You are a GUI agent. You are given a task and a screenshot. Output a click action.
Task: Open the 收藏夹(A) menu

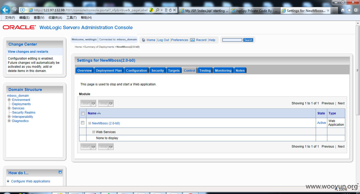(55, 18)
